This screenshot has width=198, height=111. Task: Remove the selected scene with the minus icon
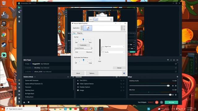pyautogui.click(x=71, y=77)
